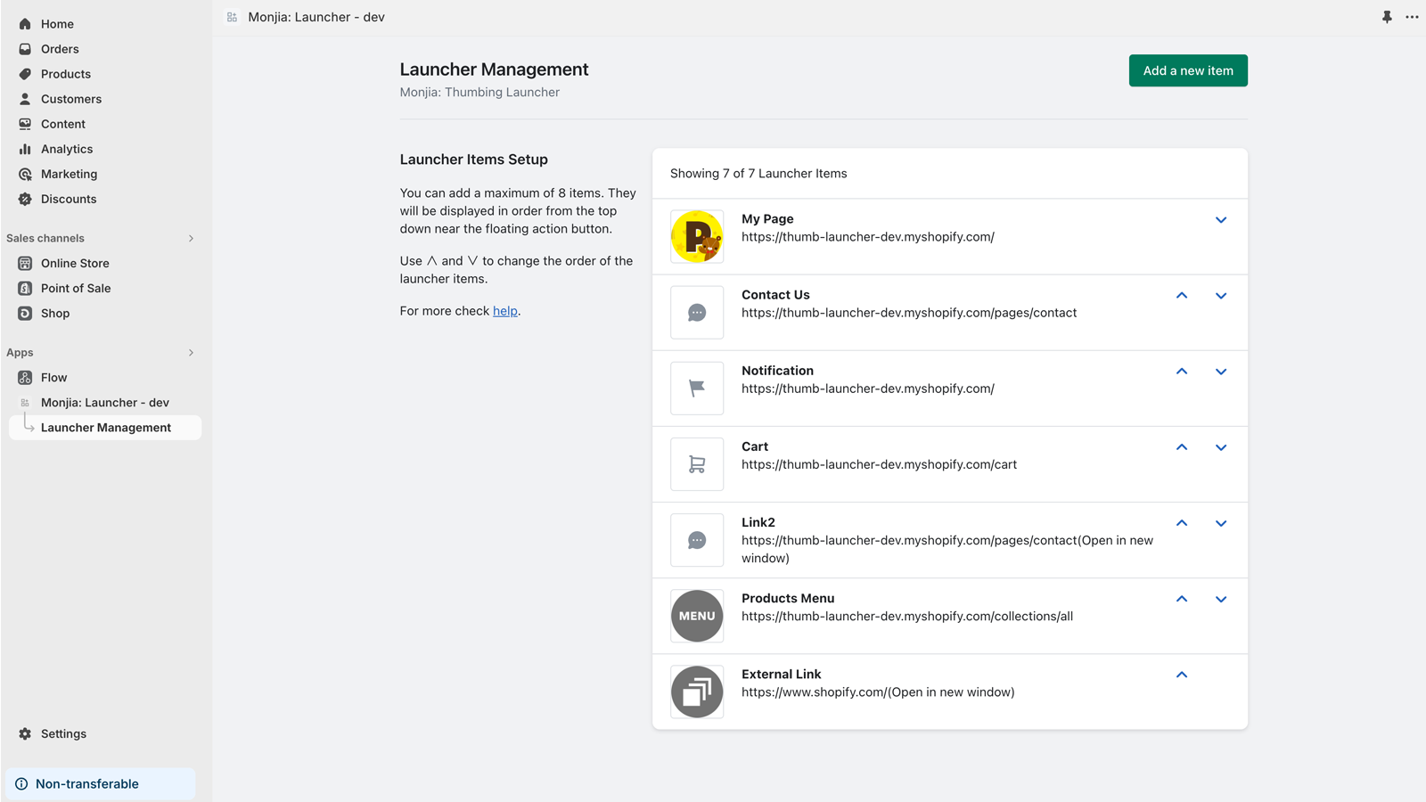Click the Cart item's shopping cart icon
This screenshot has height=802, width=1426.
click(x=697, y=463)
